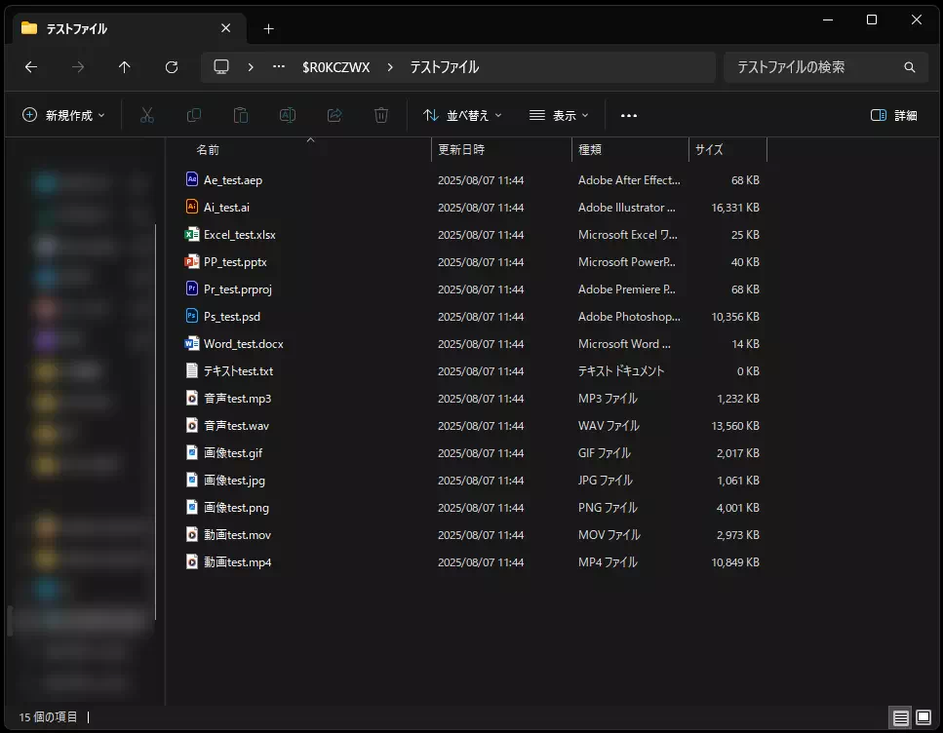
Task: Click the After Effects icon of Ae_test.aep
Action: (x=192, y=179)
